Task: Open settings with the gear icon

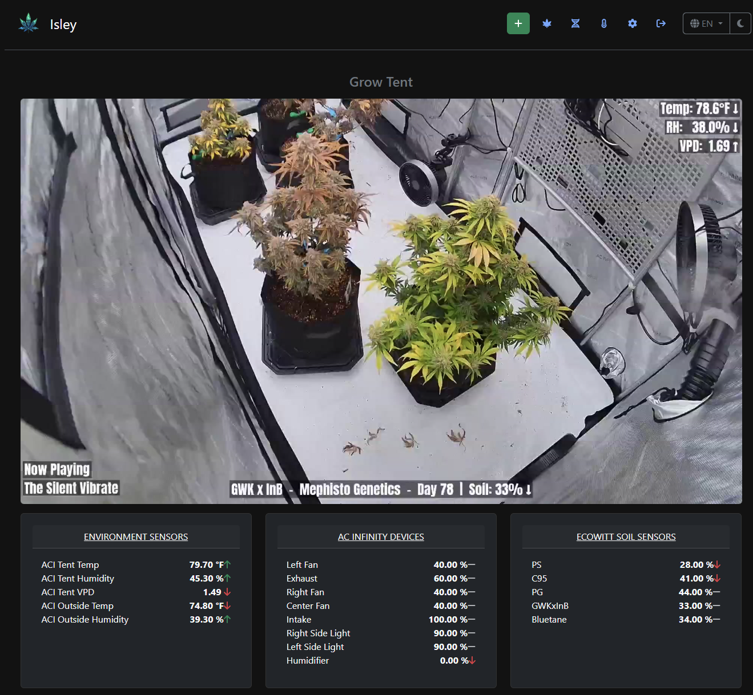Action: click(x=632, y=23)
